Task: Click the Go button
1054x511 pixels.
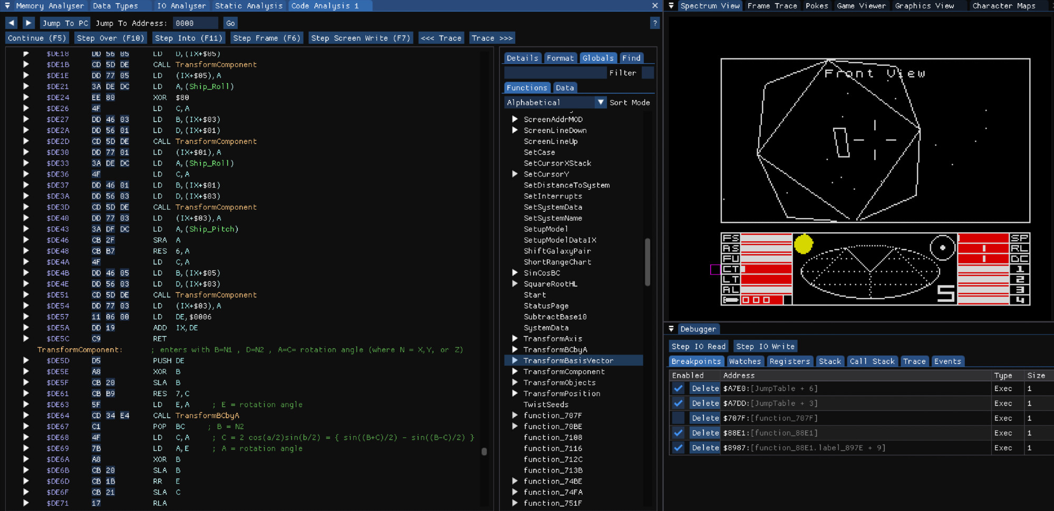Action: (x=230, y=23)
